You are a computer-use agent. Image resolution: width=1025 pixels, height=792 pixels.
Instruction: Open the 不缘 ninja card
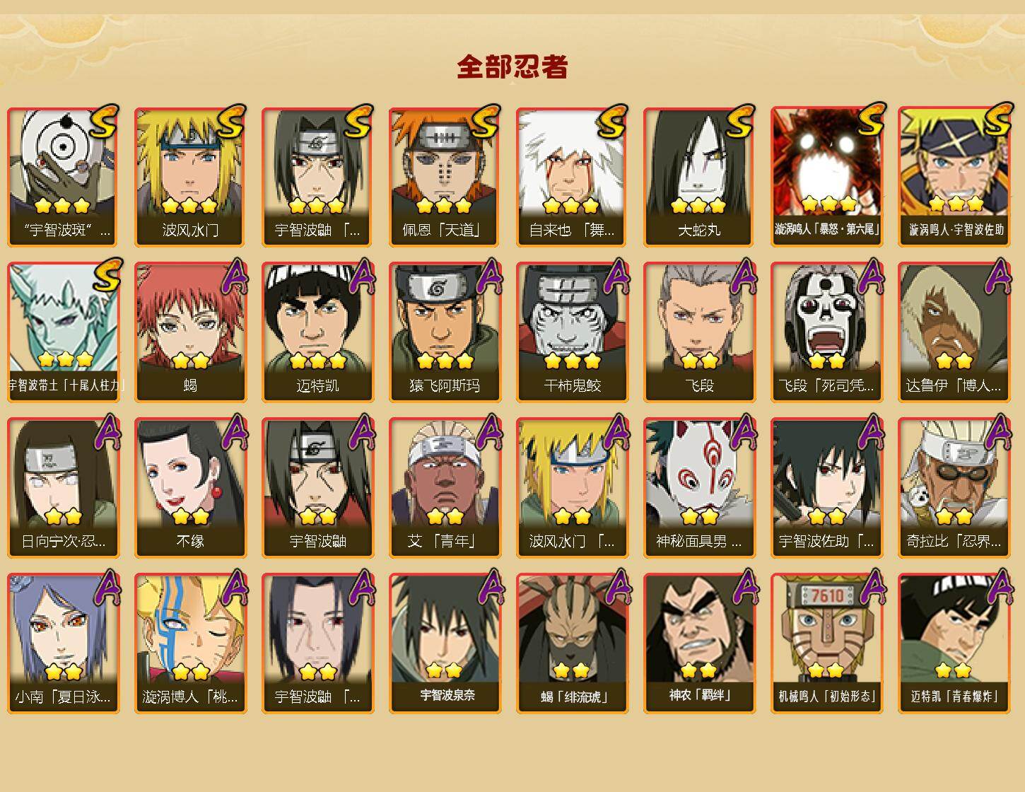pos(190,488)
